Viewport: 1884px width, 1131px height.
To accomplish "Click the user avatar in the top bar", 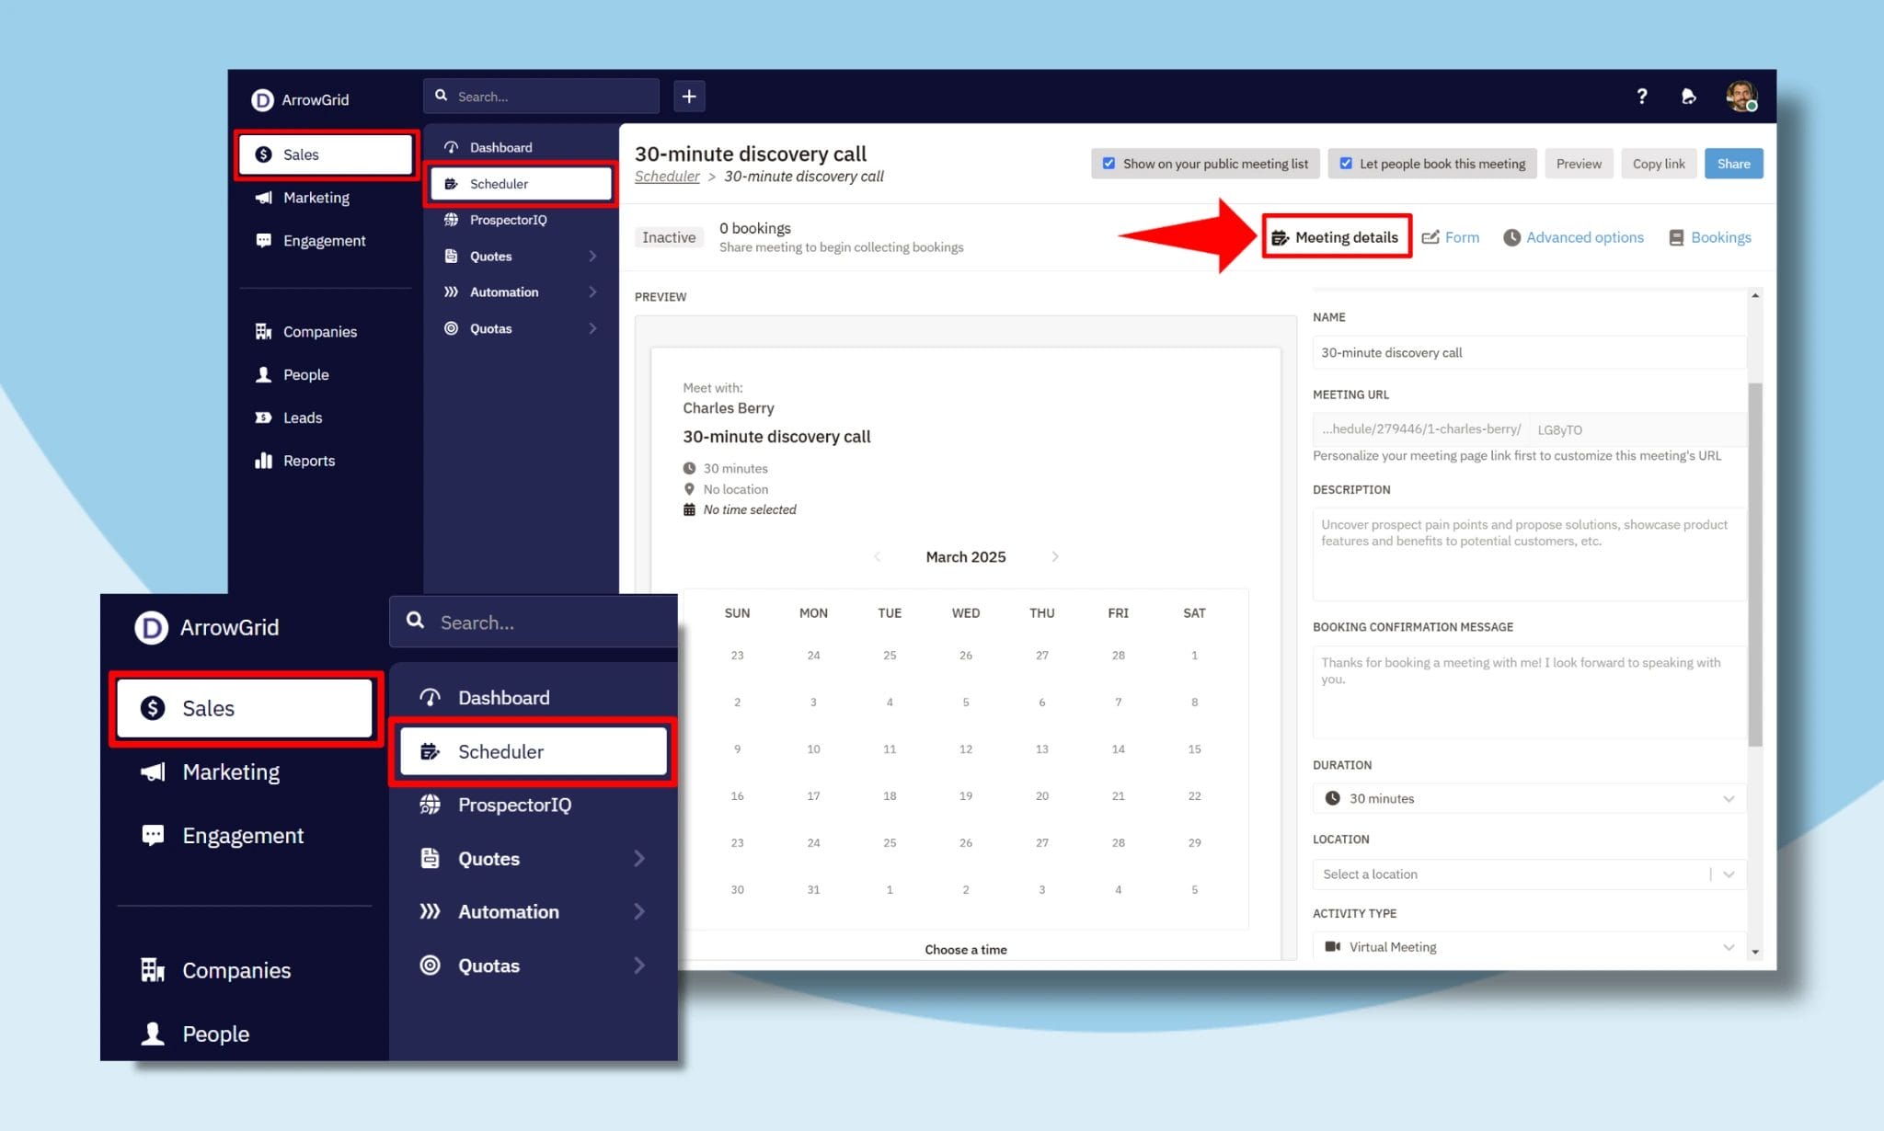I will [x=1743, y=96].
